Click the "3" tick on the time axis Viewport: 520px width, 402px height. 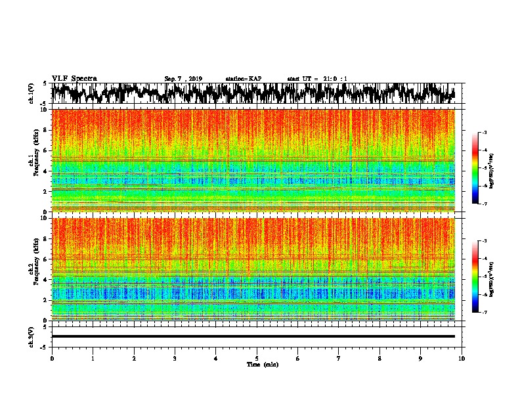click(175, 359)
